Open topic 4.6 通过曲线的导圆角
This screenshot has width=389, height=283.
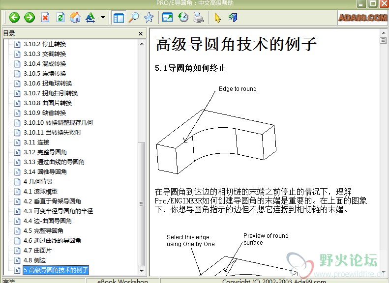(x=52, y=241)
